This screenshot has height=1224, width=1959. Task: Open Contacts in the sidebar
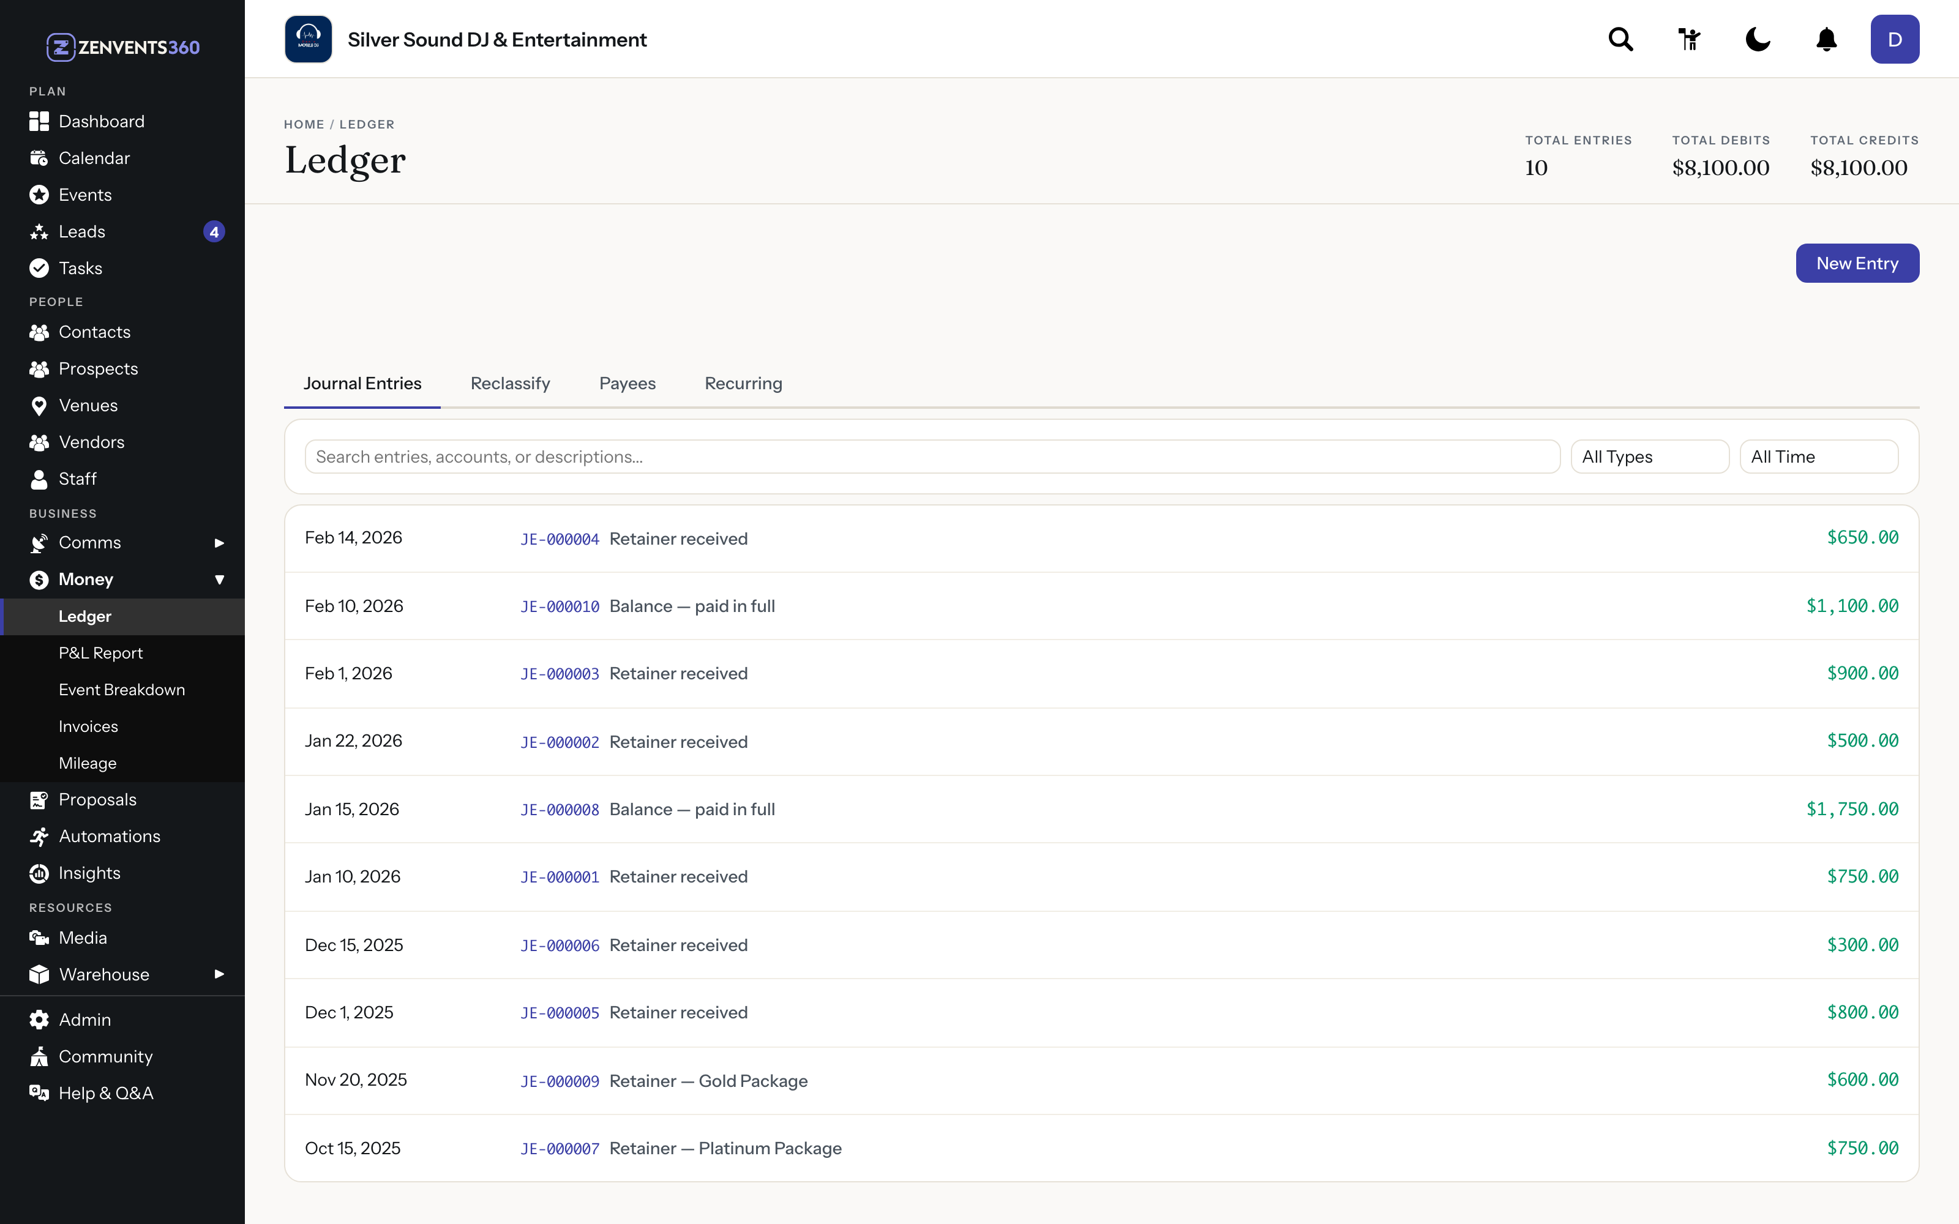point(122,332)
